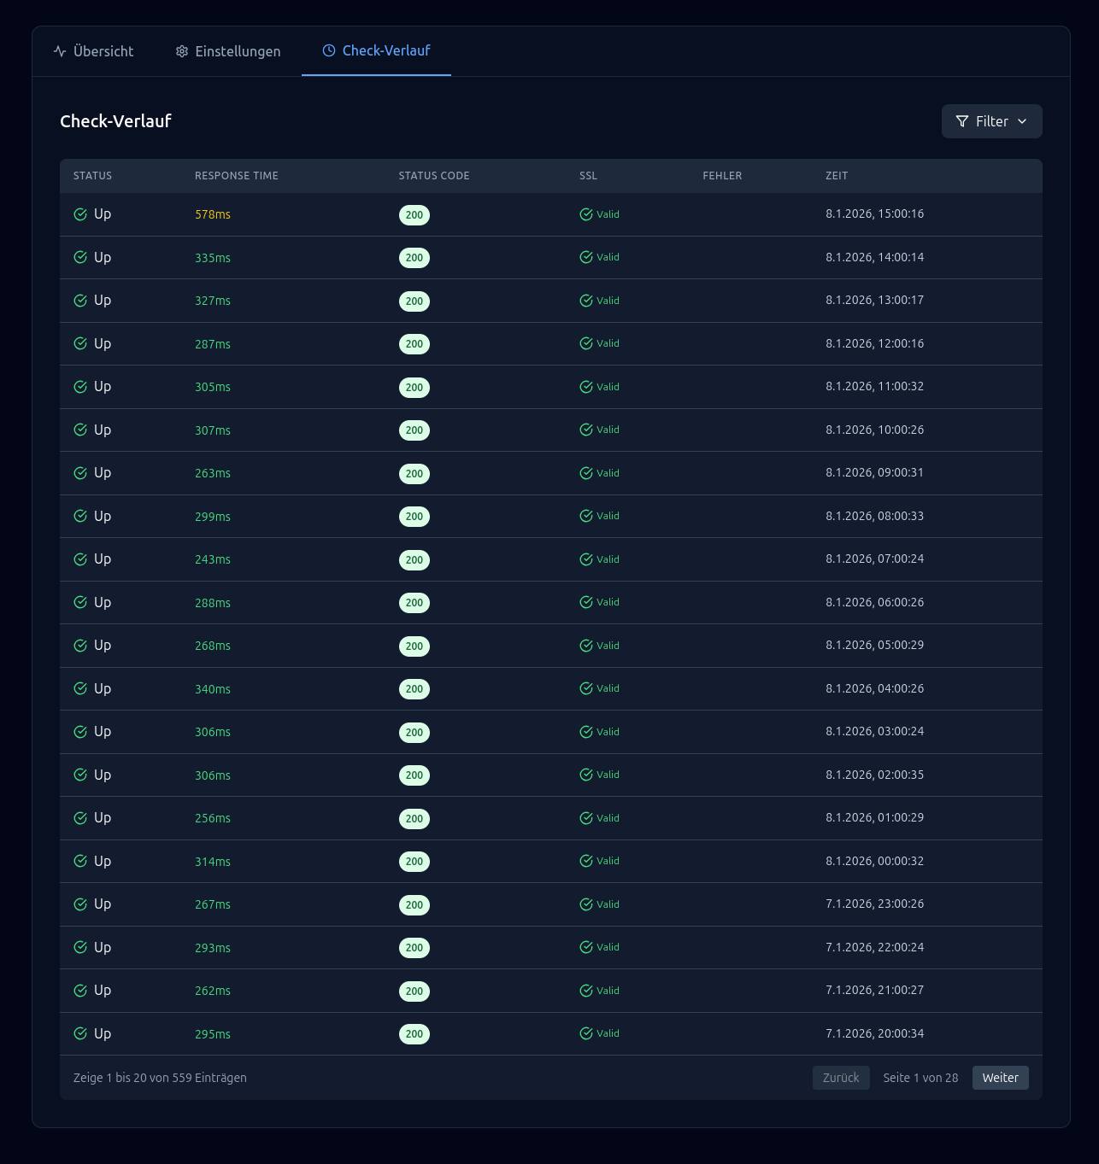This screenshot has height=1164, width=1099.
Task: Open the Filter dropdown
Action: coord(991,121)
